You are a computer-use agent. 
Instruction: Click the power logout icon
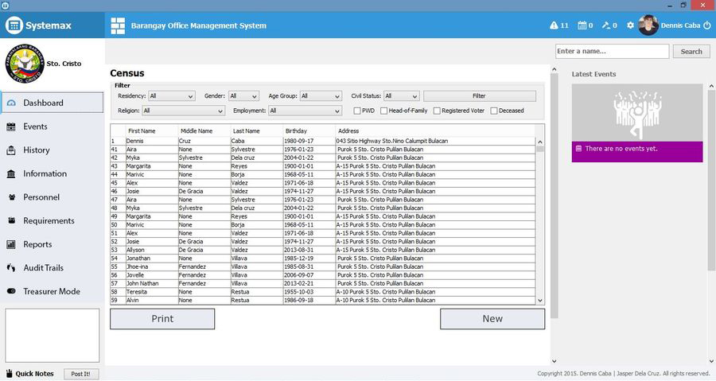pyautogui.click(x=706, y=25)
